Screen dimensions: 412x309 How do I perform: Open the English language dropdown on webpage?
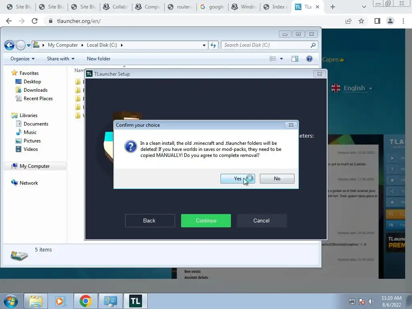click(x=352, y=88)
